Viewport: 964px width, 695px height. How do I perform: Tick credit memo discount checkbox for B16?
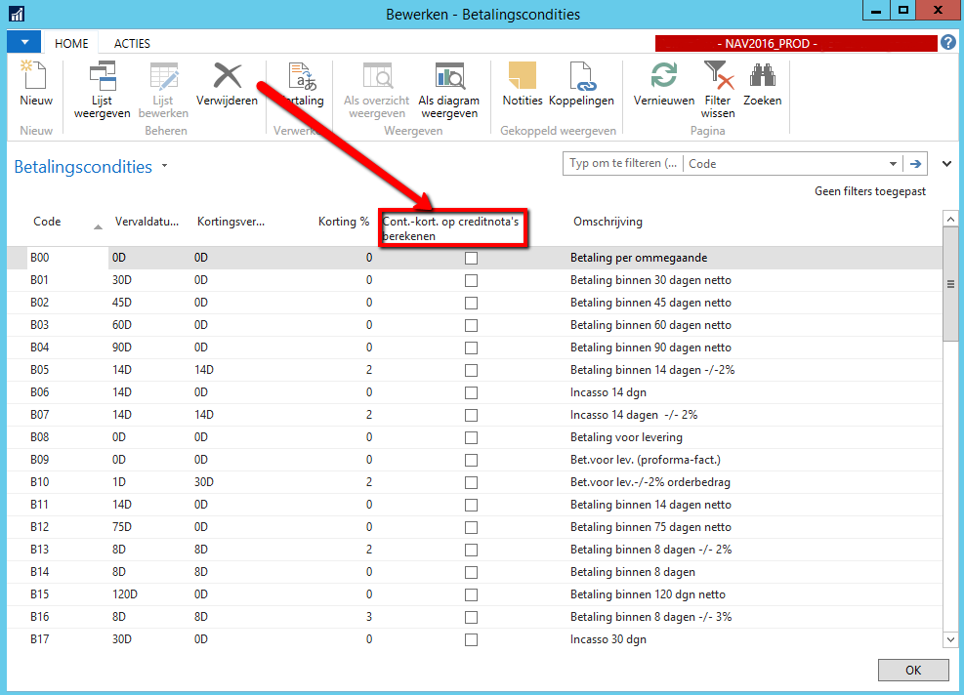[x=471, y=617]
